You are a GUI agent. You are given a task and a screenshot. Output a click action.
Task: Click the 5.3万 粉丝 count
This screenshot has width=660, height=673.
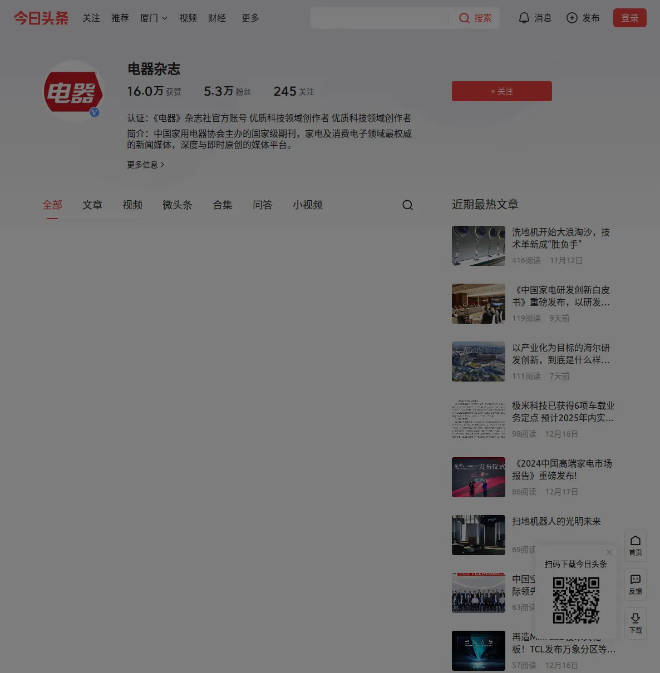[x=227, y=91]
